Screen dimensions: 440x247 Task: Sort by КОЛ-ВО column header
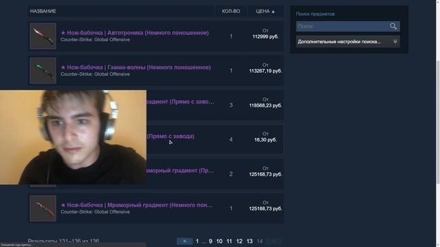pyautogui.click(x=231, y=11)
